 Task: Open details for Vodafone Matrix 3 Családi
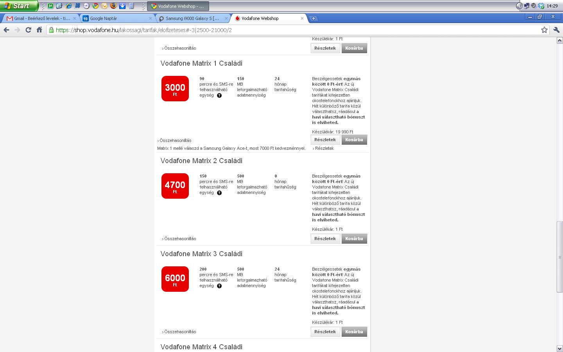[325, 332]
